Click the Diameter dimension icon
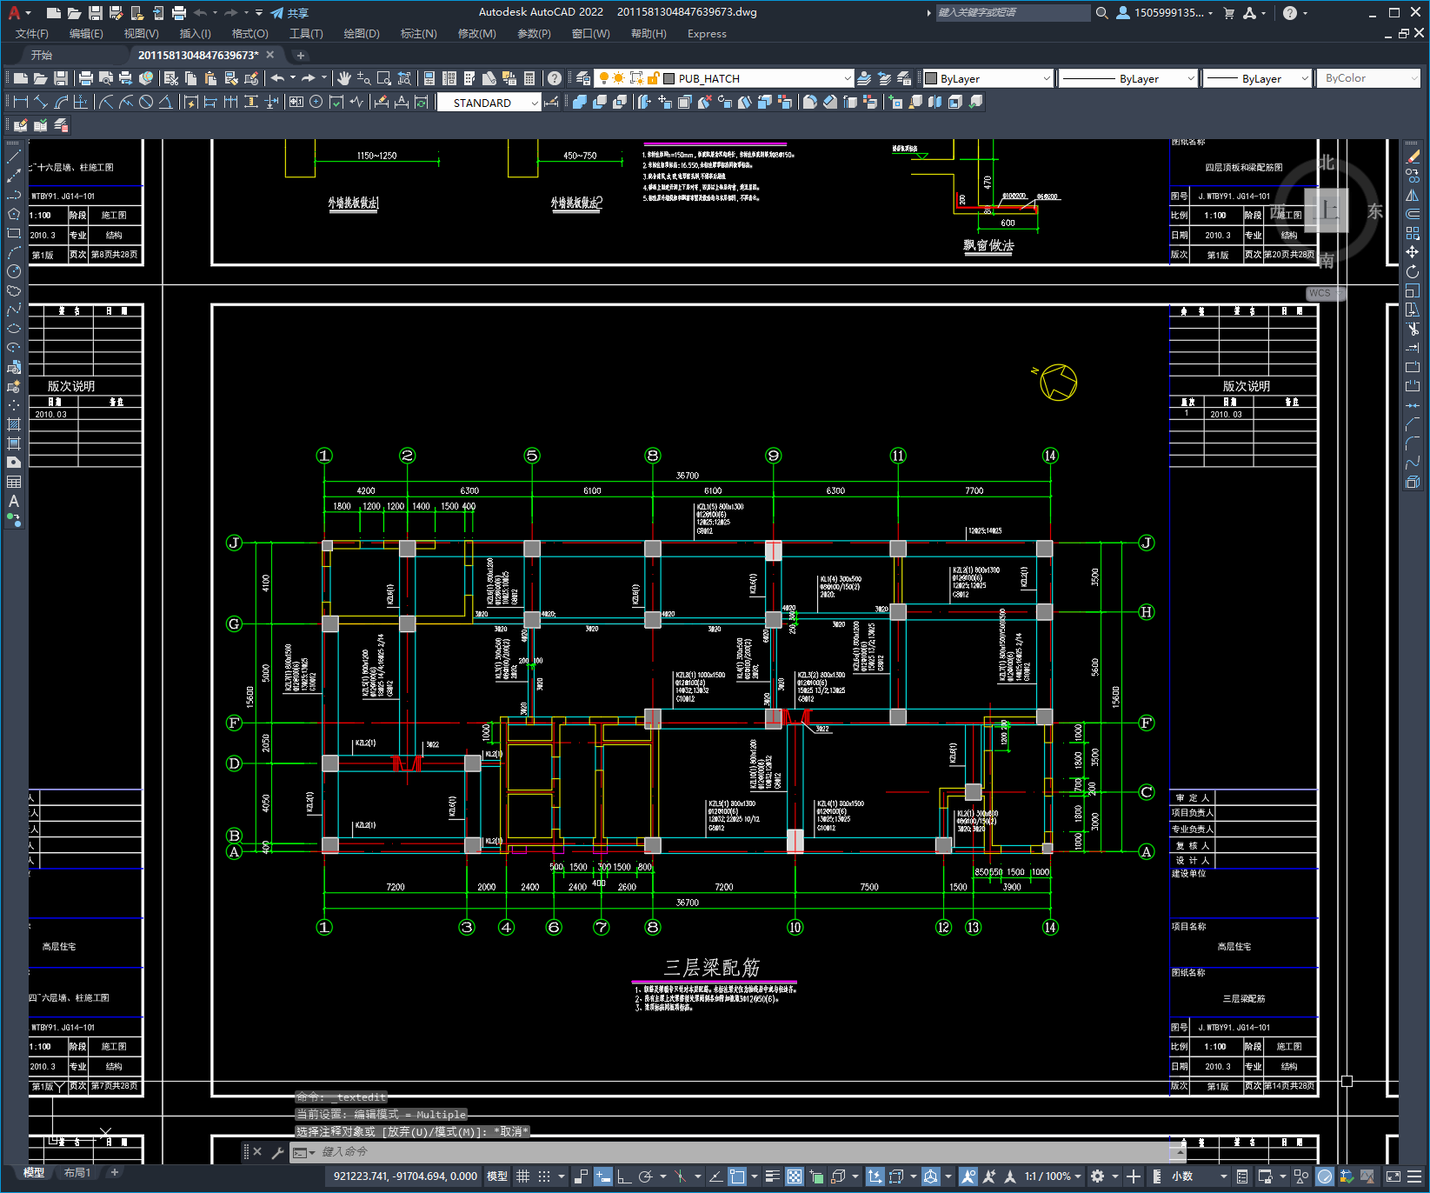 [x=146, y=102]
